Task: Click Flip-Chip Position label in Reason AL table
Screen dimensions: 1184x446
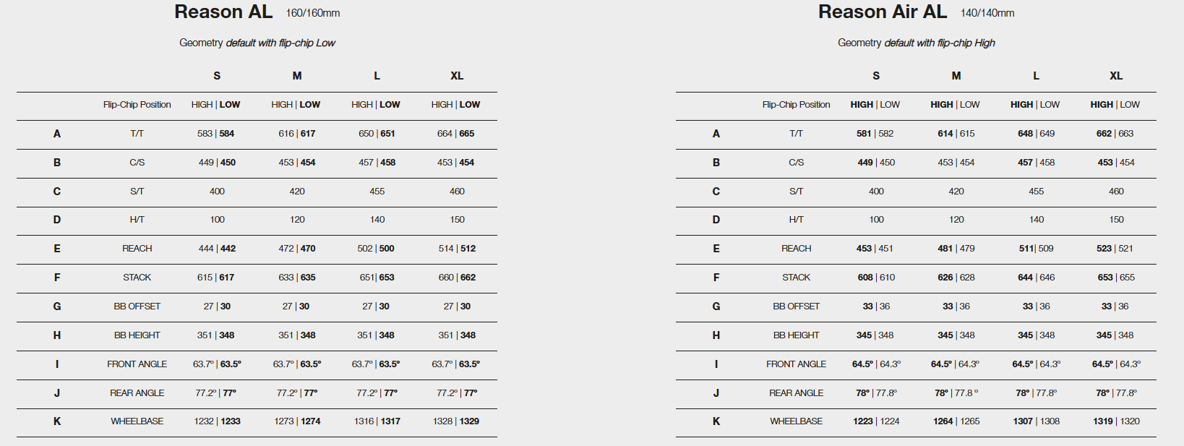Action: (137, 105)
